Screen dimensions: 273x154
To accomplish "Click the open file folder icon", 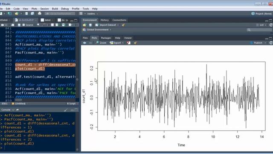I will [x=17, y=14].
